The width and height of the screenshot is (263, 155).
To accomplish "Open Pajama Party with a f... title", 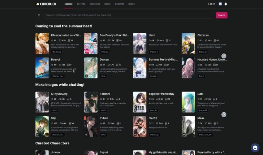I will click(212, 152).
